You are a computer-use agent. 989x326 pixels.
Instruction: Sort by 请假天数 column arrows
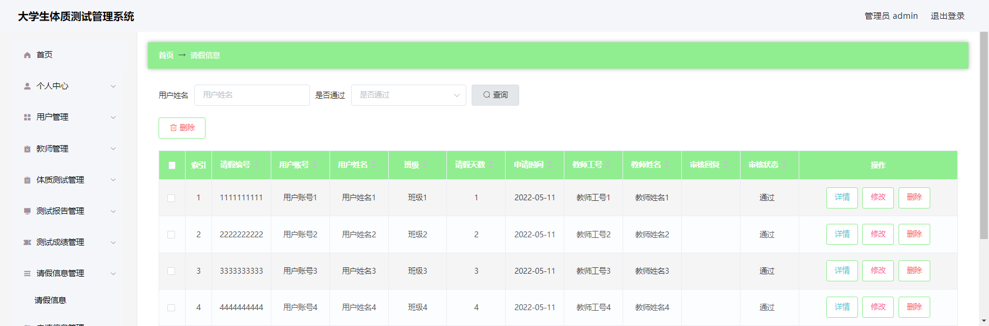(491, 165)
